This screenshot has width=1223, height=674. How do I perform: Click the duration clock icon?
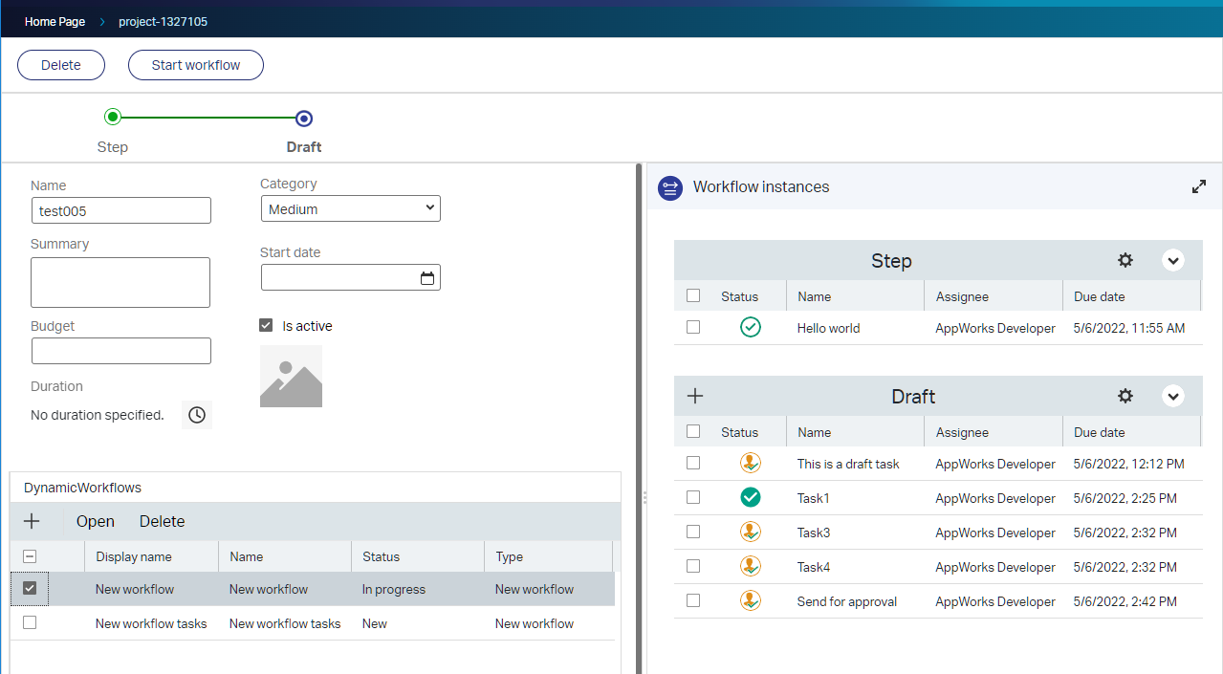pyautogui.click(x=196, y=415)
